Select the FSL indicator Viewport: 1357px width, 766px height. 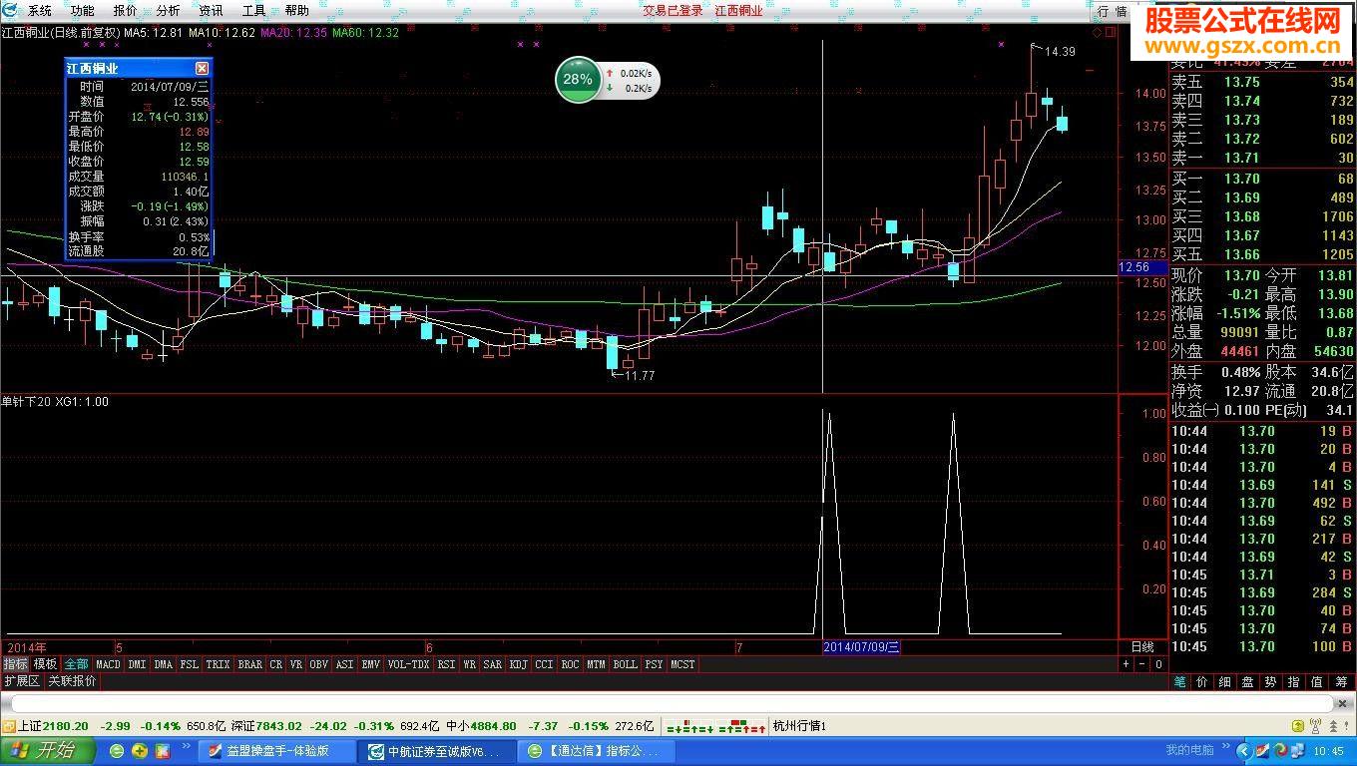click(189, 663)
